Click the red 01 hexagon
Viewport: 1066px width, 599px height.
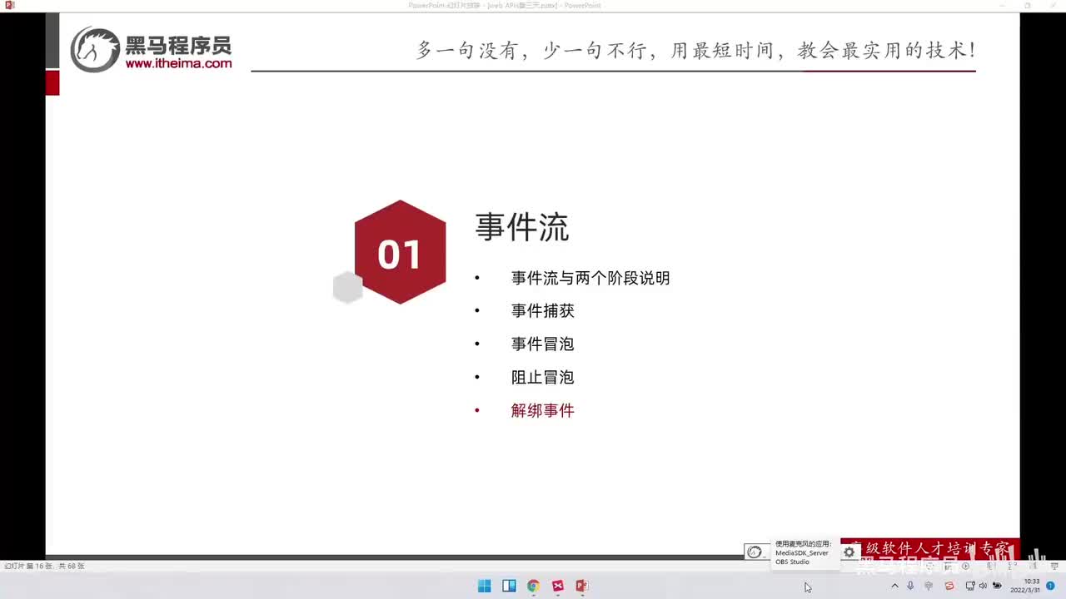401,252
